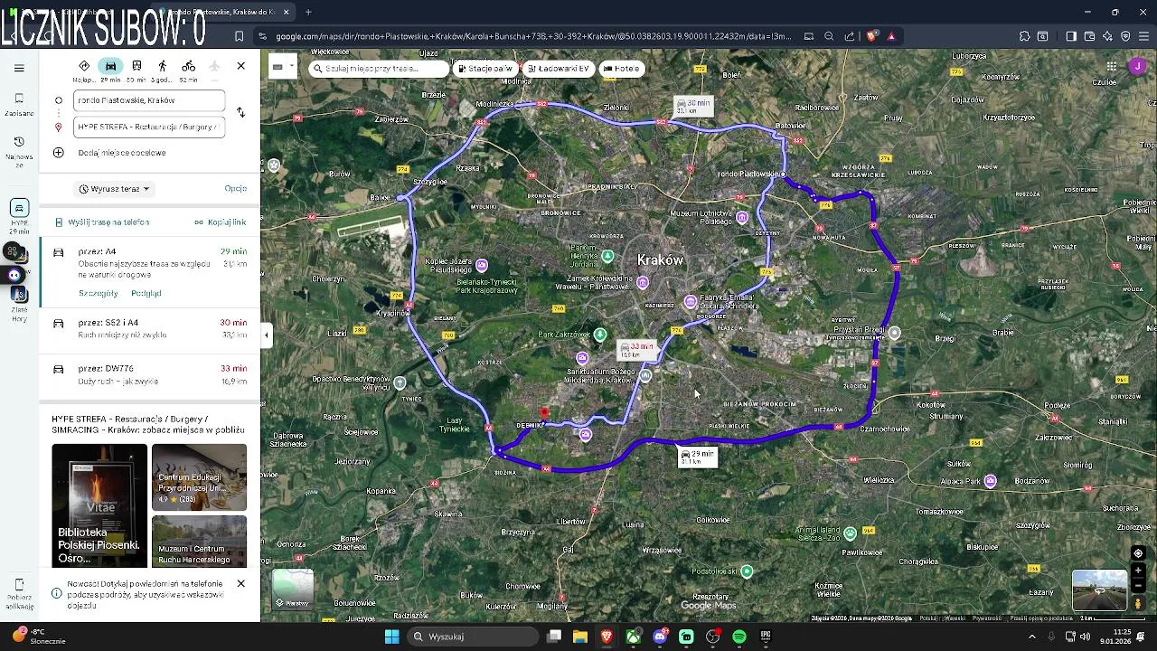Image resolution: width=1157 pixels, height=651 pixels.
Task: Add another destination with plus icon
Action: 59,153
